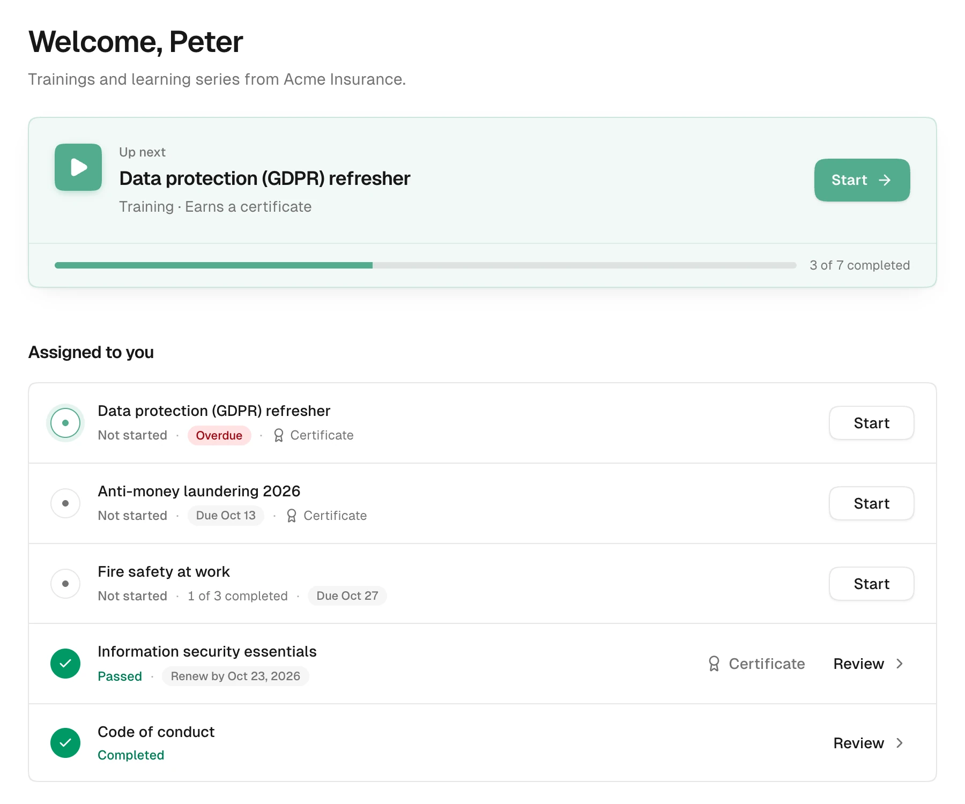
Task: Open Review chevron for Code of conduct
Action: point(900,743)
